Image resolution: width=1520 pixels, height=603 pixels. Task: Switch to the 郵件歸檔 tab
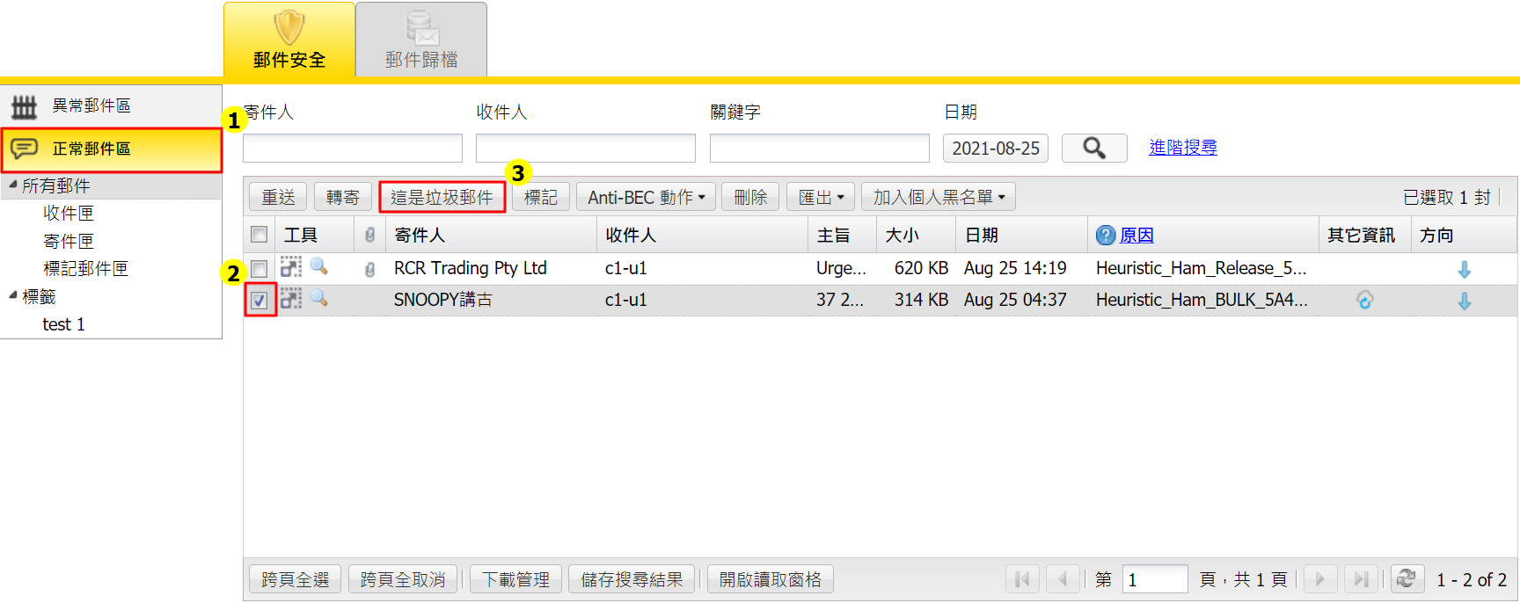[x=420, y=40]
